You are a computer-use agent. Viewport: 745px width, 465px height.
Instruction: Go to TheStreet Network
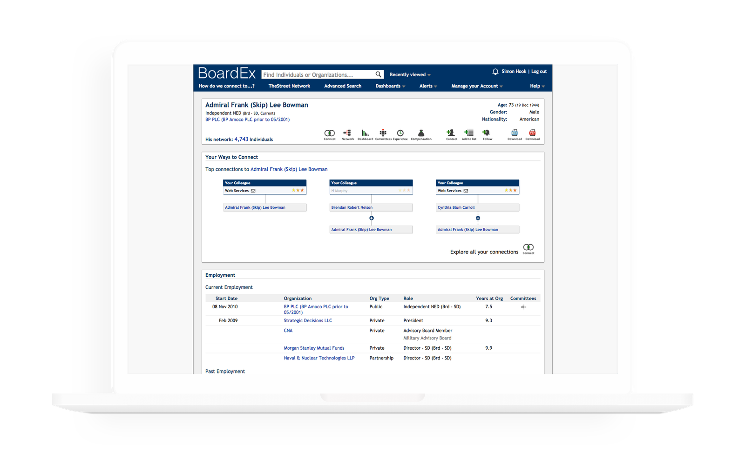289,86
